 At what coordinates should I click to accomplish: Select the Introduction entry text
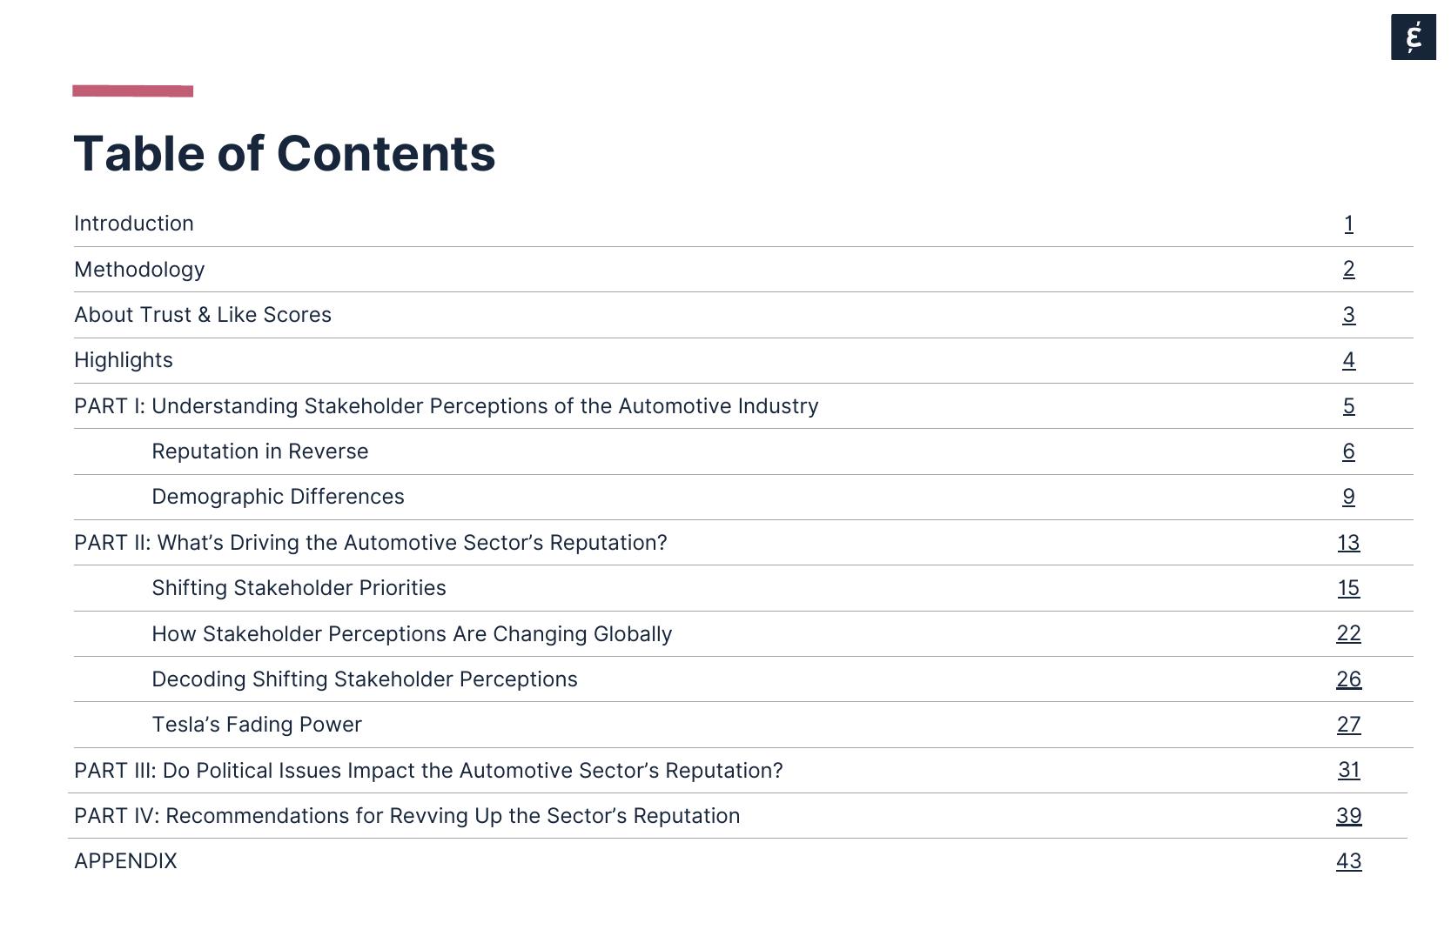[134, 224]
